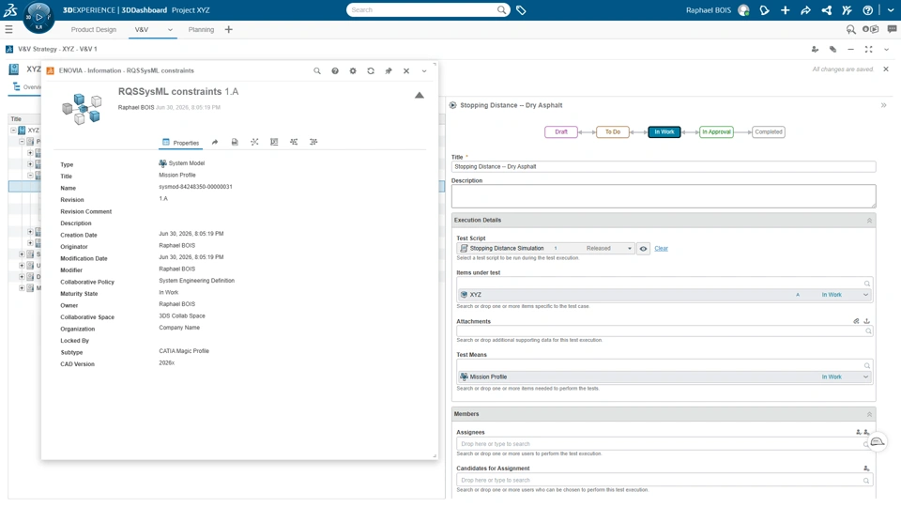Preview the test script with eye icon
This screenshot has height=507, width=901.
click(643, 248)
